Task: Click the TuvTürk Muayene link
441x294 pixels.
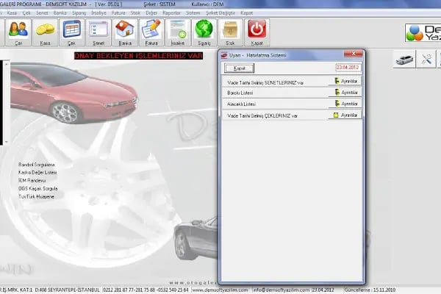Action: pyautogui.click(x=36, y=197)
